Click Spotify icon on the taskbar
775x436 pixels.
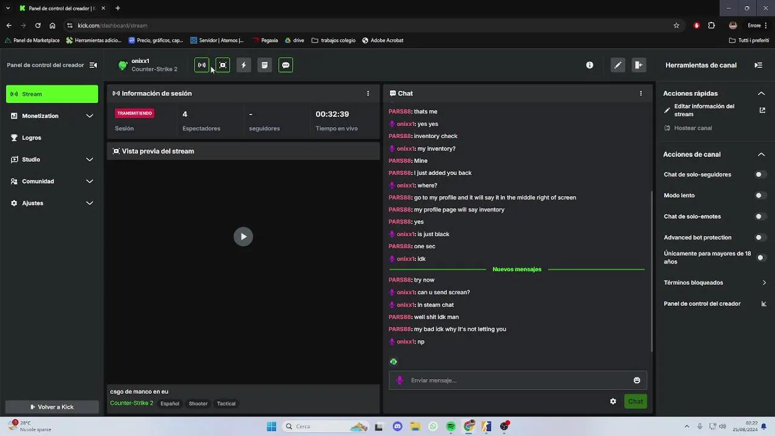click(450, 426)
